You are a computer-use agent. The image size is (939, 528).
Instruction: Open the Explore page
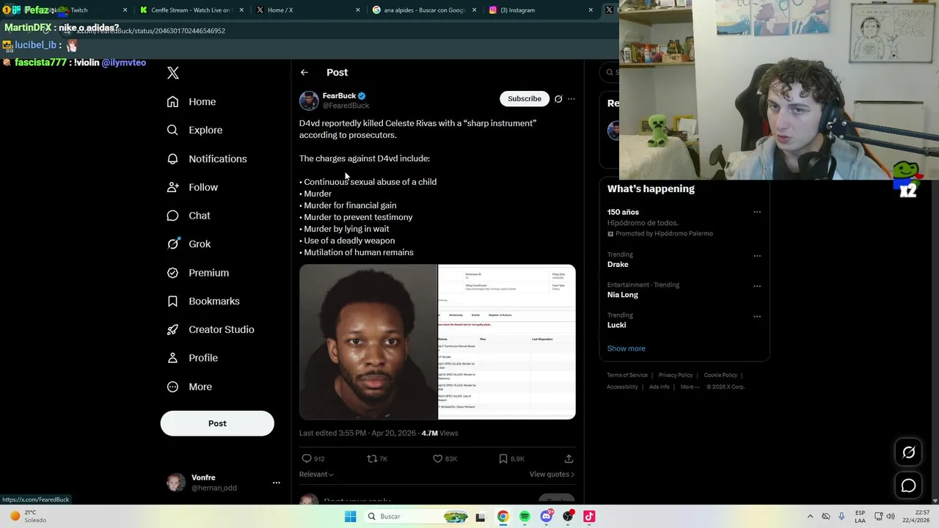click(194, 130)
